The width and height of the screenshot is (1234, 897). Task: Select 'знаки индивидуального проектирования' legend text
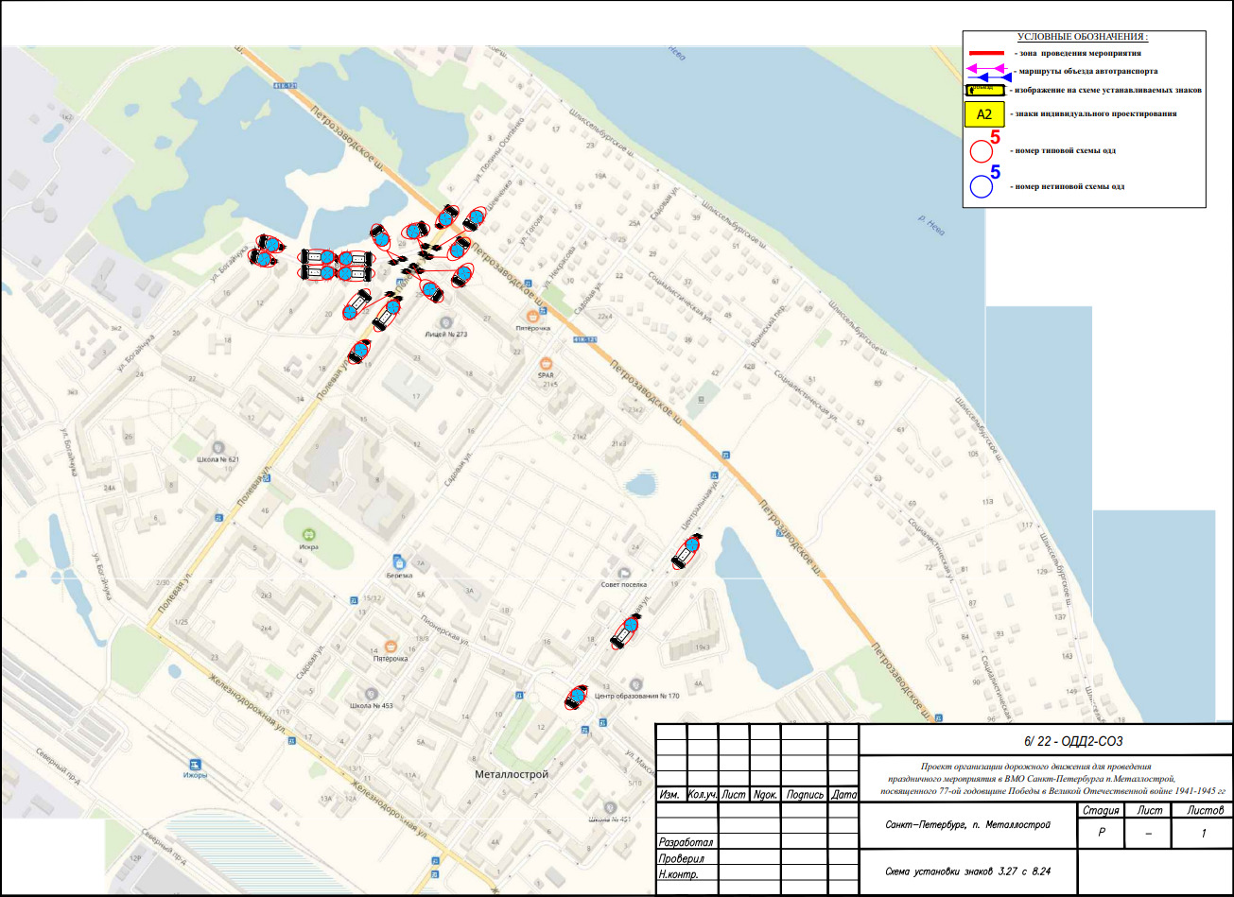[x=1096, y=114]
